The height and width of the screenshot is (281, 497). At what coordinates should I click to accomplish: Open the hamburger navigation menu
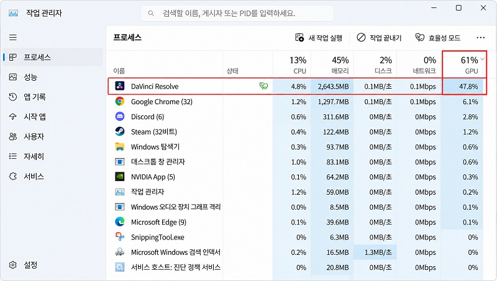13,38
